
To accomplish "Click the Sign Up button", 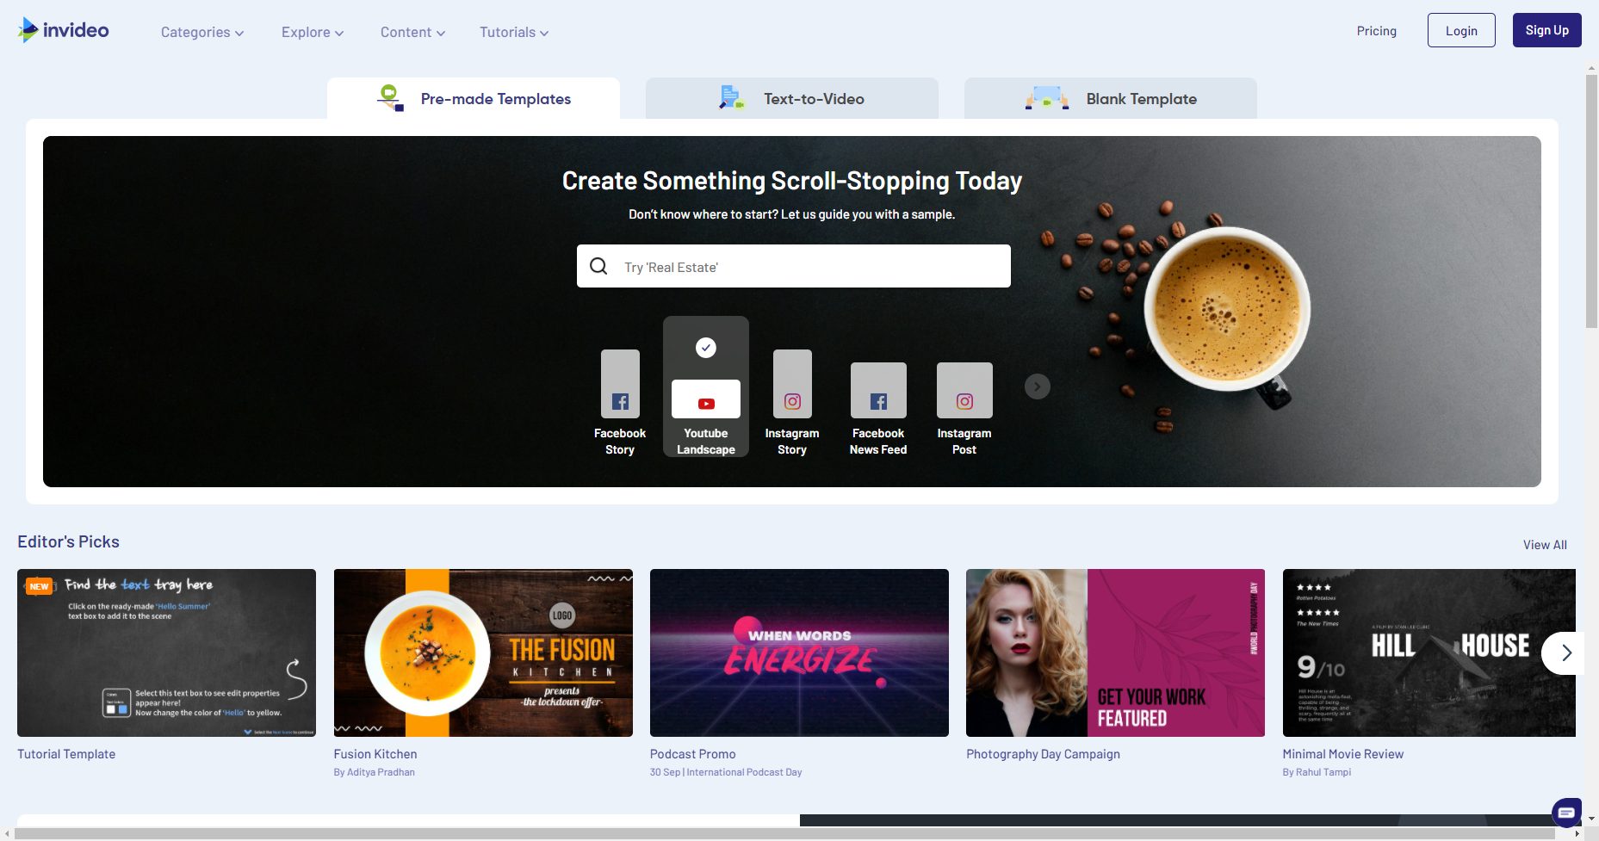I will [1546, 30].
